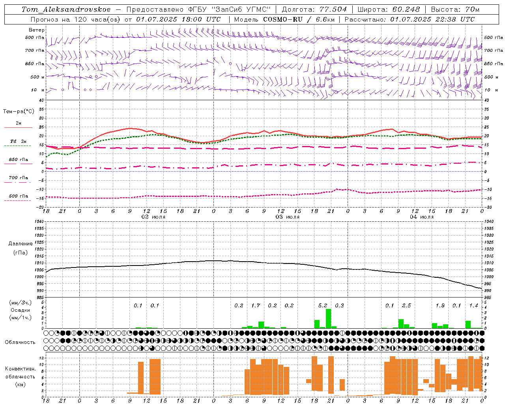Click the latitude value Широта: 60.248
Viewport: 505px width, 404px height.
coord(390,9)
